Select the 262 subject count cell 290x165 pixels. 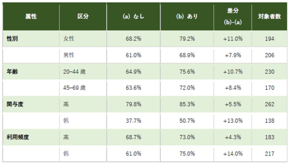pyautogui.click(x=269, y=104)
